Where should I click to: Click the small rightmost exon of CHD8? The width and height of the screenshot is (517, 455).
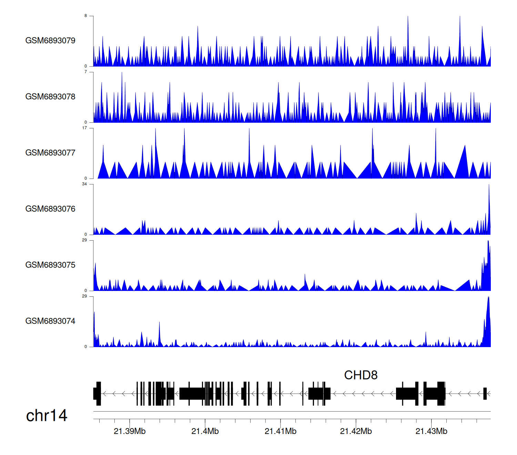pos(485,393)
